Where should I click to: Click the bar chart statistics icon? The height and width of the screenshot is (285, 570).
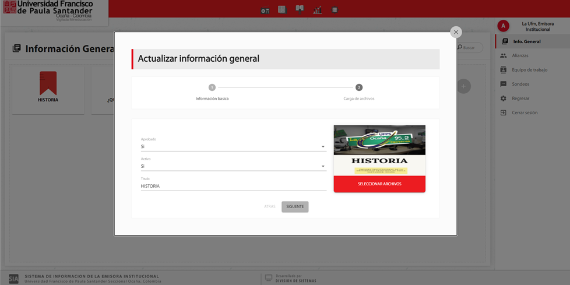pyautogui.click(x=318, y=10)
